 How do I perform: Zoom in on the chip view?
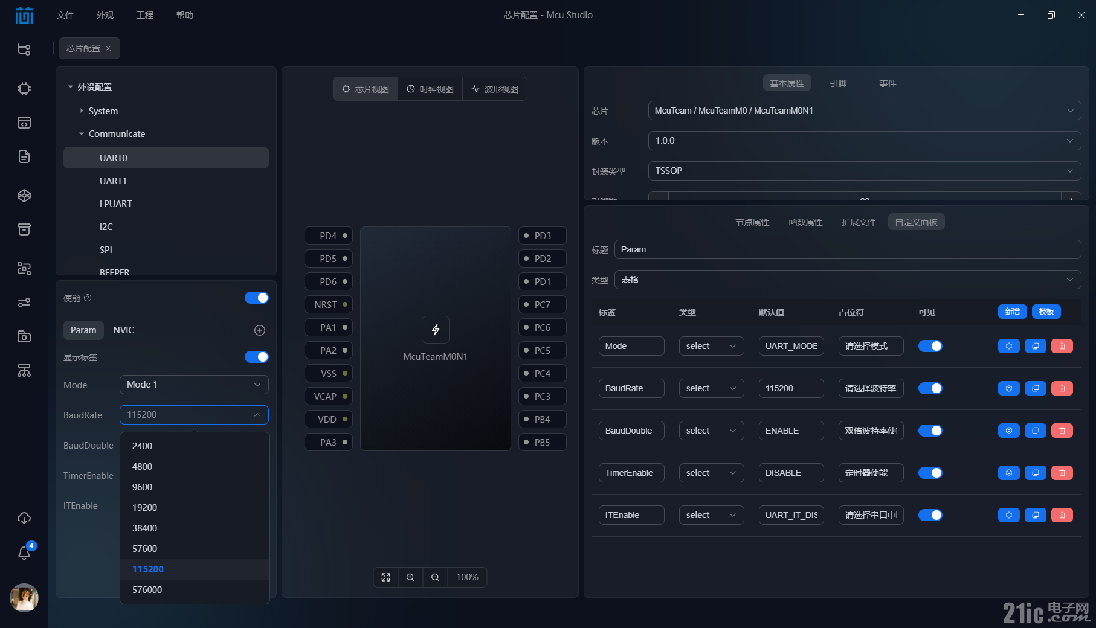pyautogui.click(x=410, y=577)
